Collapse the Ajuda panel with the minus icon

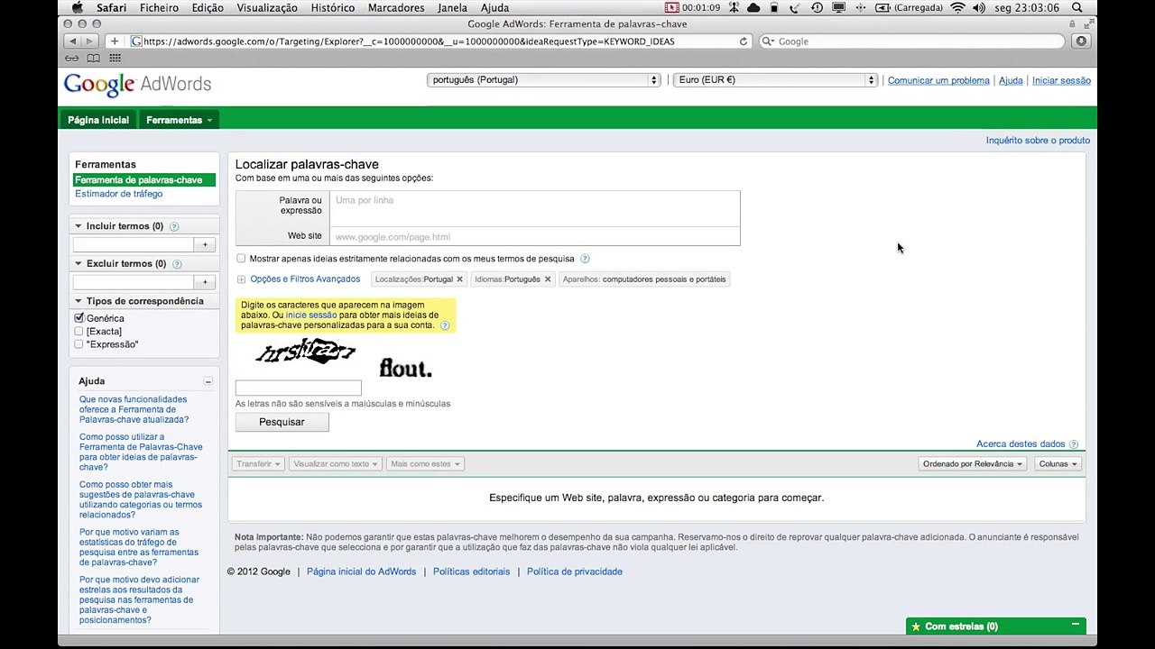click(208, 381)
